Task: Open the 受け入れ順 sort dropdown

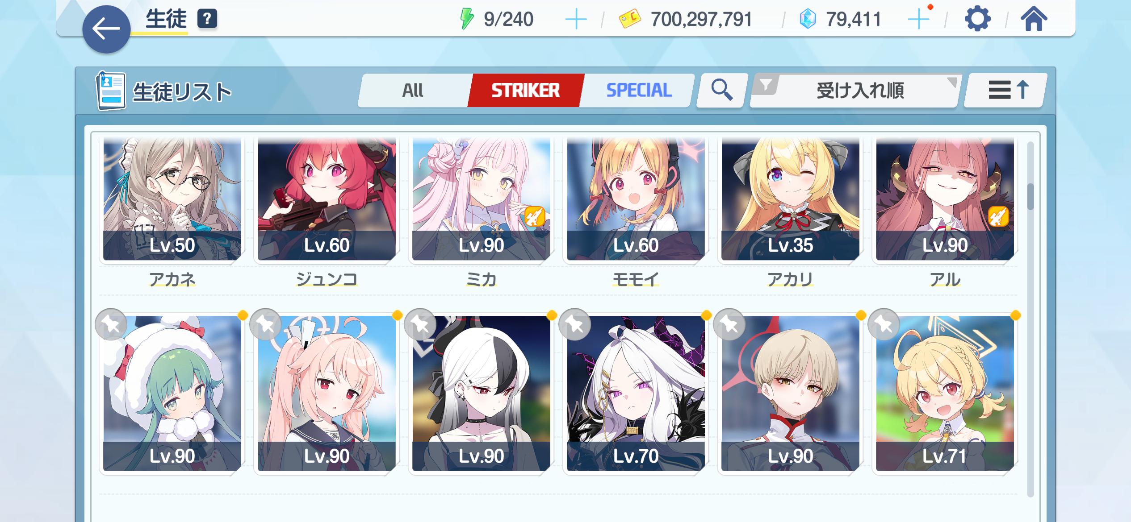Action: click(x=860, y=91)
